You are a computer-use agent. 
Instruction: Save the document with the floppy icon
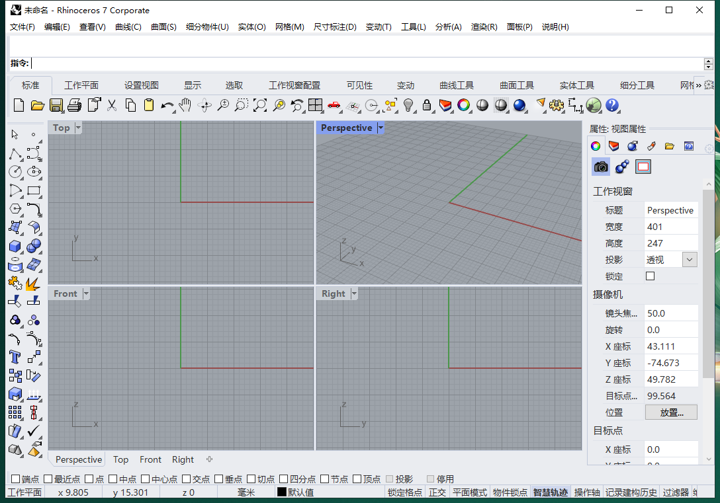pos(56,106)
